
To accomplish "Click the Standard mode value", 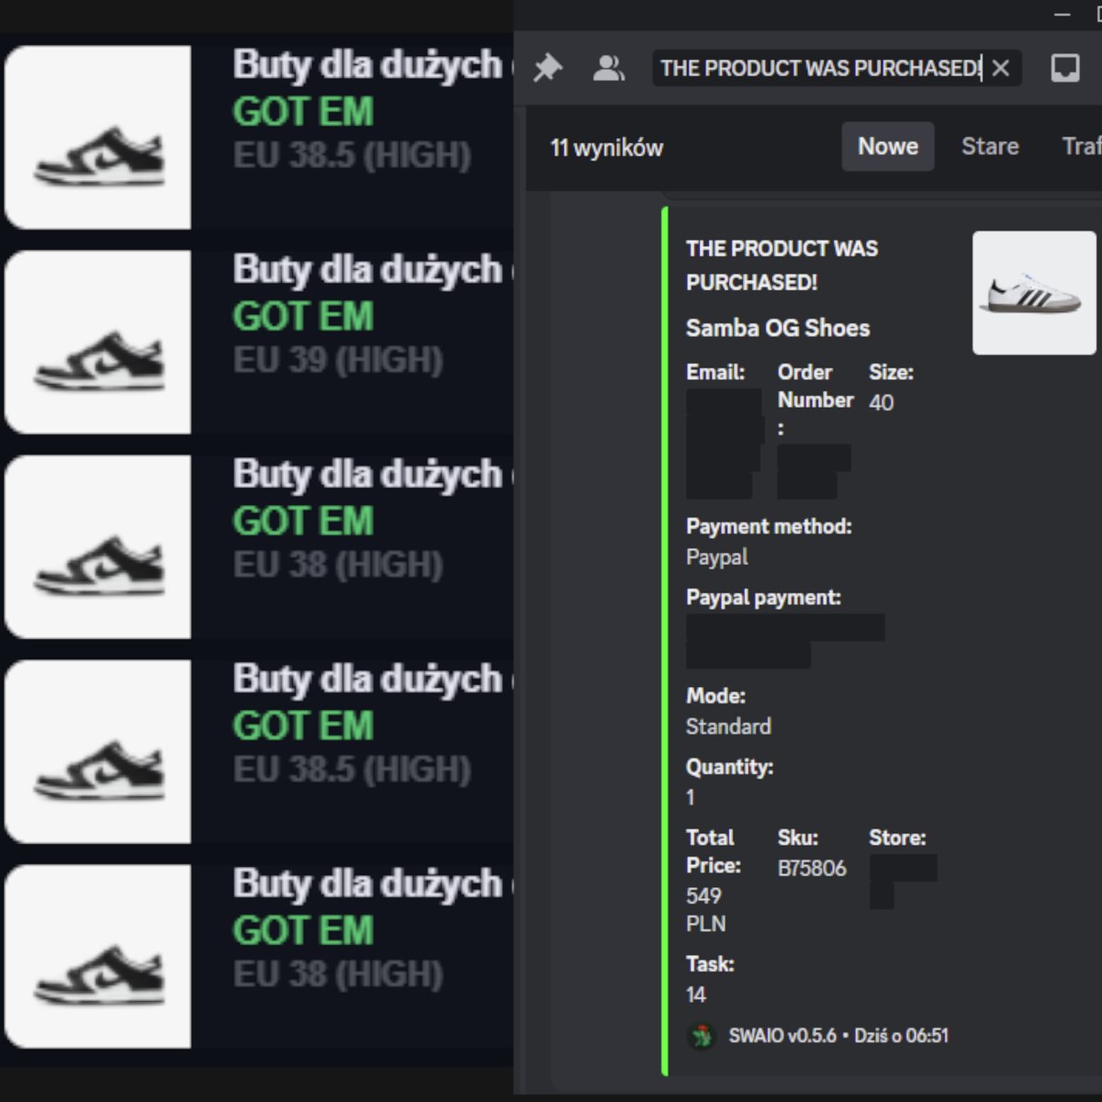I will [728, 726].
